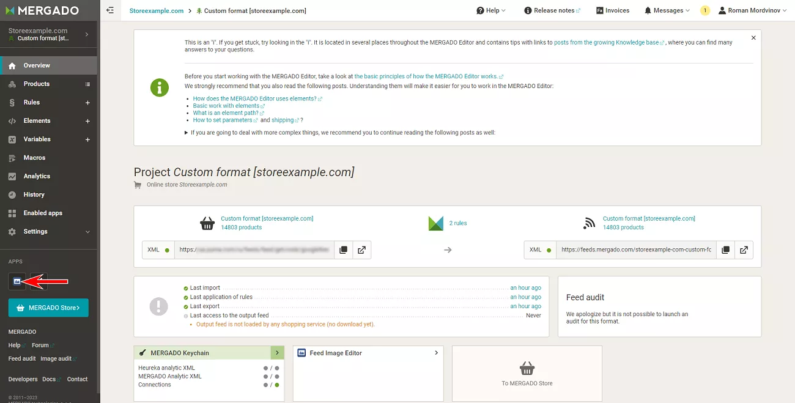This screenshot has width=795, height=403.
Task: Click the input feed URL field
Action: [254, 250]
